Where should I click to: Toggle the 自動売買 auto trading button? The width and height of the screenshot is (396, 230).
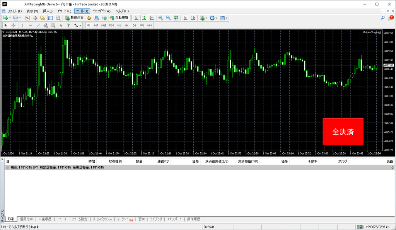(x=119, y=18)
